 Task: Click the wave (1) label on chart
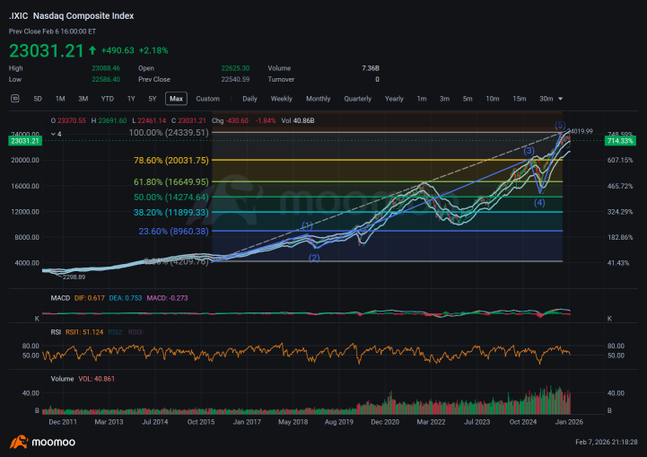click(307, 225)
